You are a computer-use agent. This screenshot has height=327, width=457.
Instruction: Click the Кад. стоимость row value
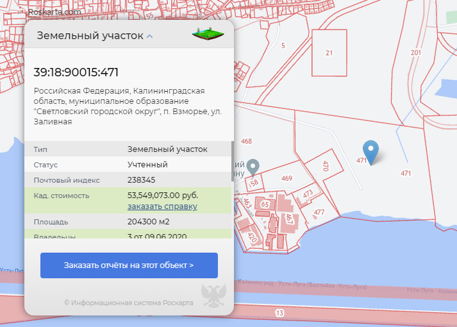click(x=163, y=195)
